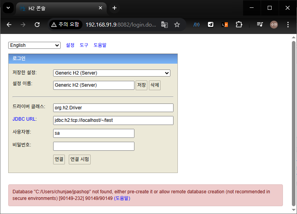Open the English language dropdown

34,45
